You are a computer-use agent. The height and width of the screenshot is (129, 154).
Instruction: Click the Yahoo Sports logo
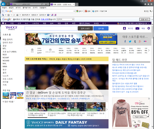point(11,28)
